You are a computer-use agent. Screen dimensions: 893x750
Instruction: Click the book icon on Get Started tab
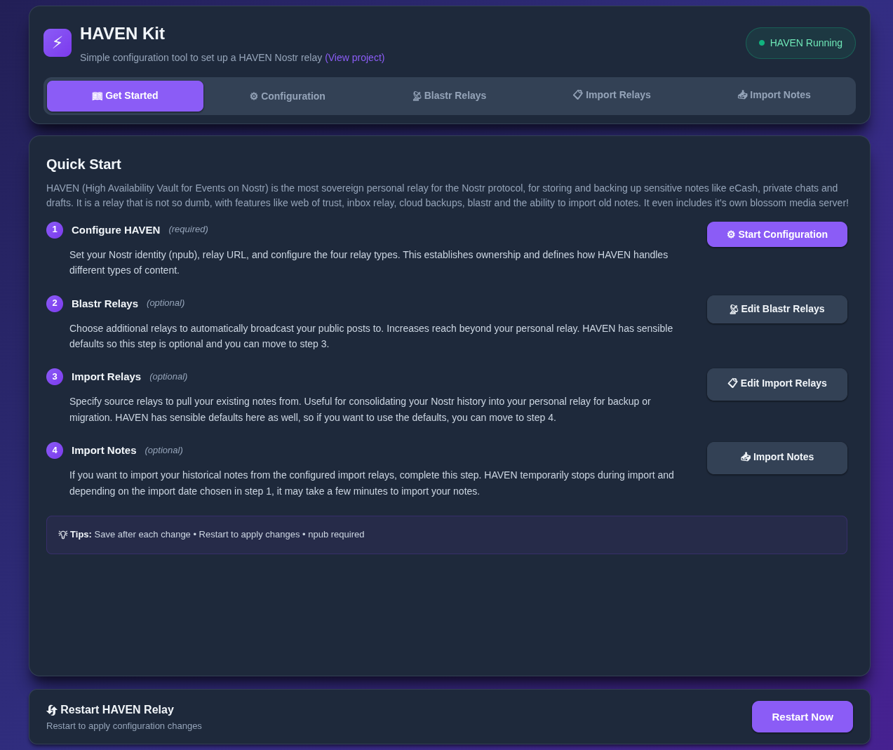click(x=97, y=96)
